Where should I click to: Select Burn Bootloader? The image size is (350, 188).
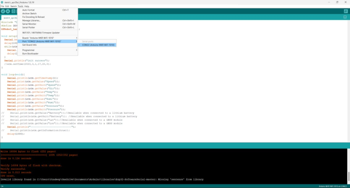[48, 54]
